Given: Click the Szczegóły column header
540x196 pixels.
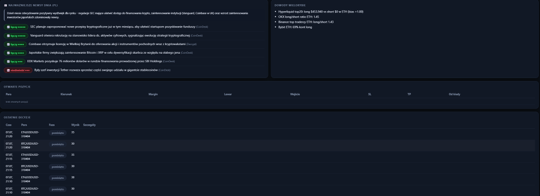Looking at the screenshot, I should point(90,125).
